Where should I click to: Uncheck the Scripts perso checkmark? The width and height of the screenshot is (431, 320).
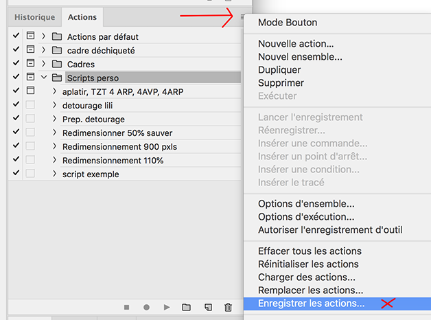tap(16, 76)
